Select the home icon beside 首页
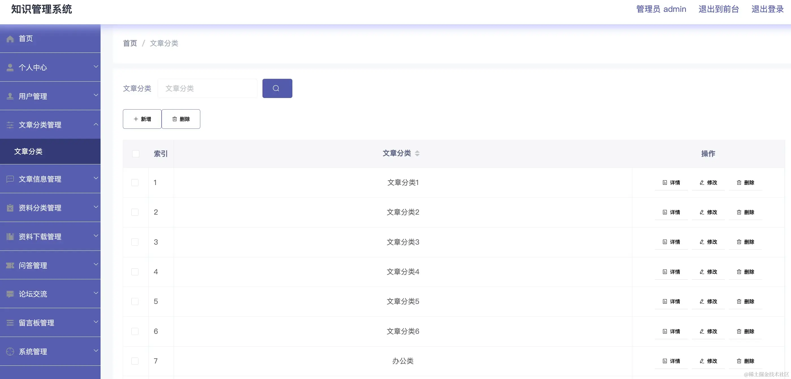 coord(10,38)
